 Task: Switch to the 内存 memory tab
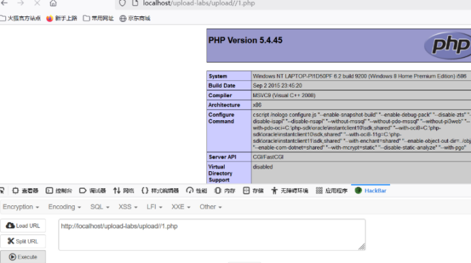pos(225,190)
